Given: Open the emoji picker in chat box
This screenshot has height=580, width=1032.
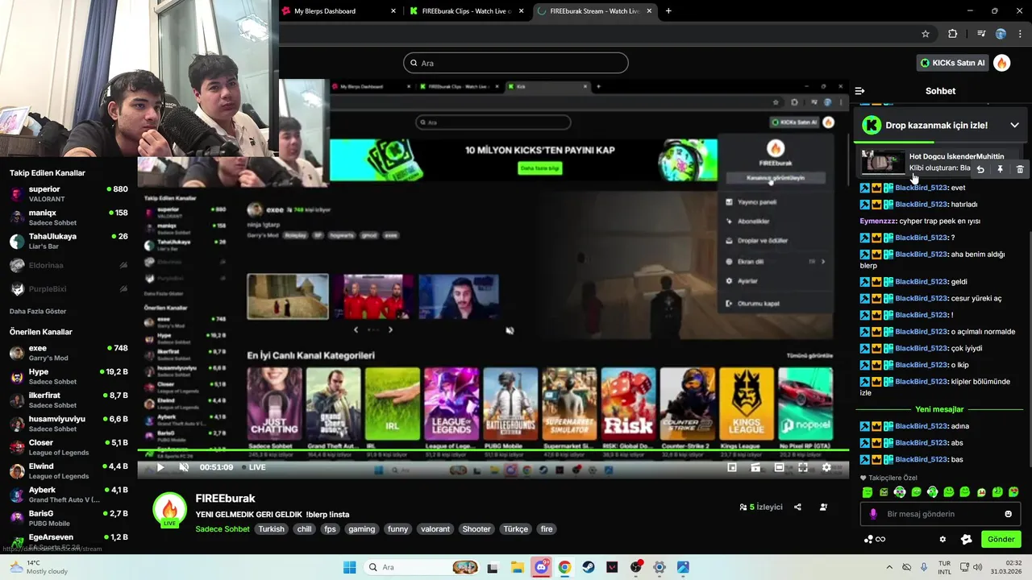Looking at the screenshot, I should tap(1008, 514).
